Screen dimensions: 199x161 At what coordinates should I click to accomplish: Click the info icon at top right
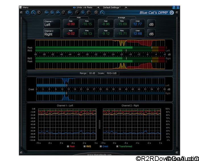coord(178,7)
